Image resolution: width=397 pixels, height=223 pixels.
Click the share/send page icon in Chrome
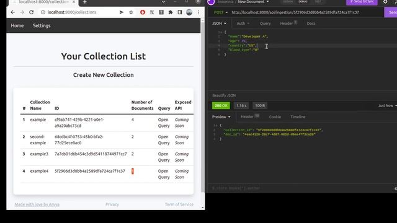(x=122, y=12)
